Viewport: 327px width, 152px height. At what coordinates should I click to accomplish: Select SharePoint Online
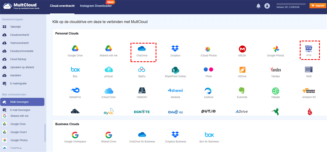point(175,72)
